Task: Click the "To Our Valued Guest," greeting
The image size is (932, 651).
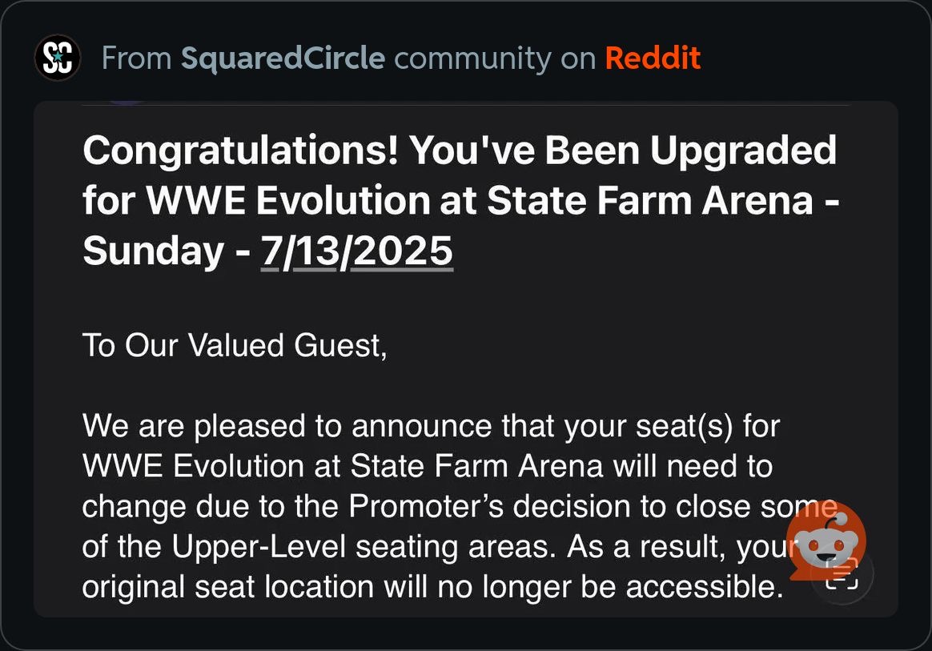Action: click(x=235, y=345)
